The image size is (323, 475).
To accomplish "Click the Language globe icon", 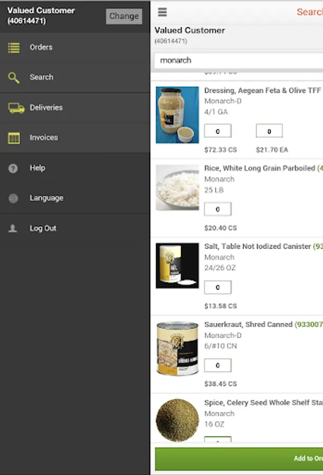I will [x=13, y=198].
